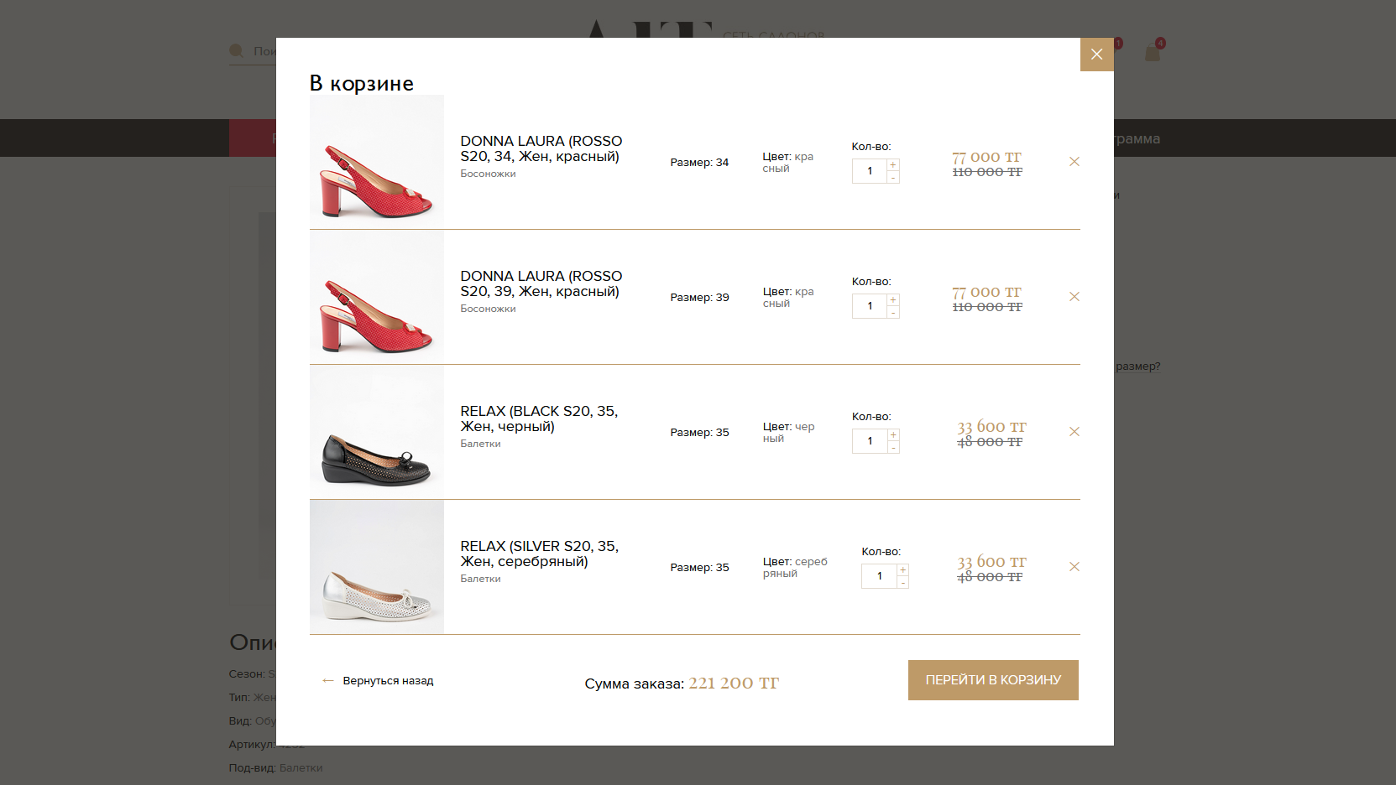Increase quantity of DONNA LAURA size 39
Image resolution: width=1396 pixels, height=785 pixels.
click(893, 300)
